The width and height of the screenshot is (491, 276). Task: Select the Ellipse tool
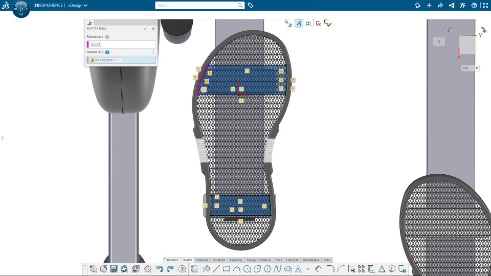click(x=257, y=269)
